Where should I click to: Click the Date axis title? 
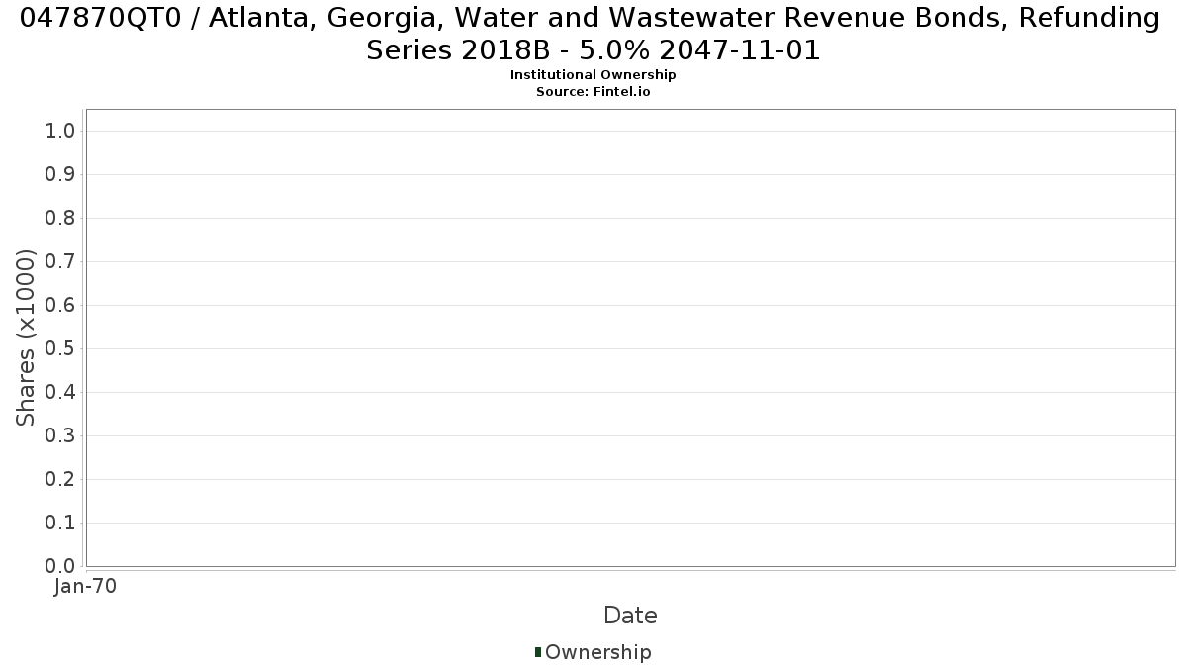(630, 616)
